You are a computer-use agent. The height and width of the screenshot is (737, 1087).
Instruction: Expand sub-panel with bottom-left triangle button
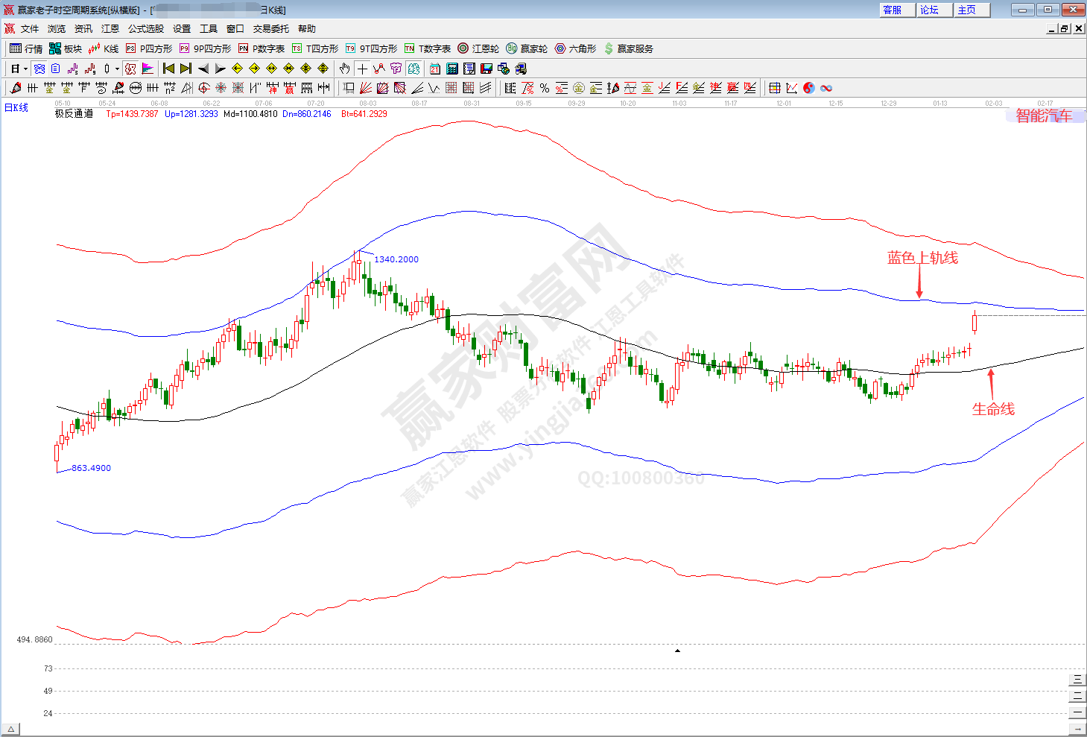click(x=10, y=729)
